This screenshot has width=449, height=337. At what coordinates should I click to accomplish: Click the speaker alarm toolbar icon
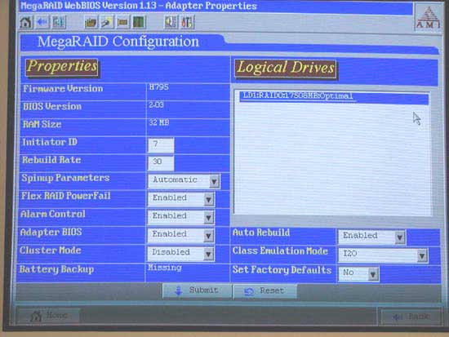point(171,22)
